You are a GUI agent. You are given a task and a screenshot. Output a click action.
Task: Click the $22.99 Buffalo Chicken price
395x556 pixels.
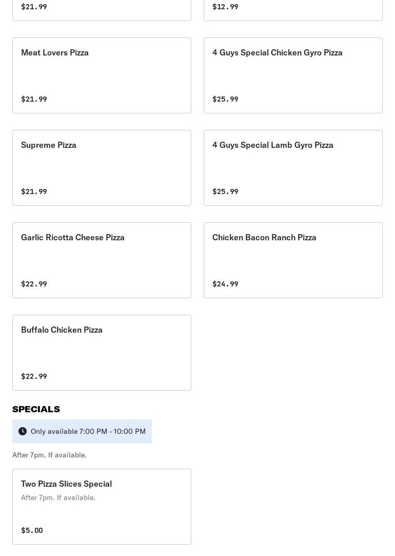pos(34,376)
